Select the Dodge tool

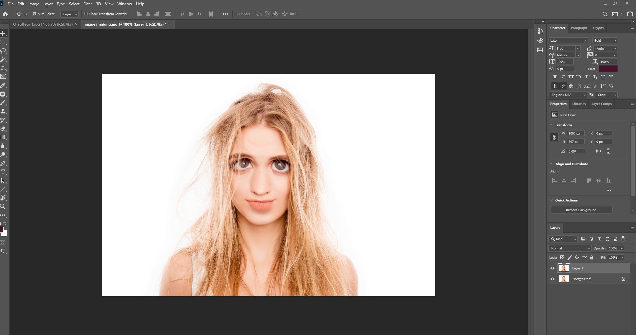pos(3,155)
